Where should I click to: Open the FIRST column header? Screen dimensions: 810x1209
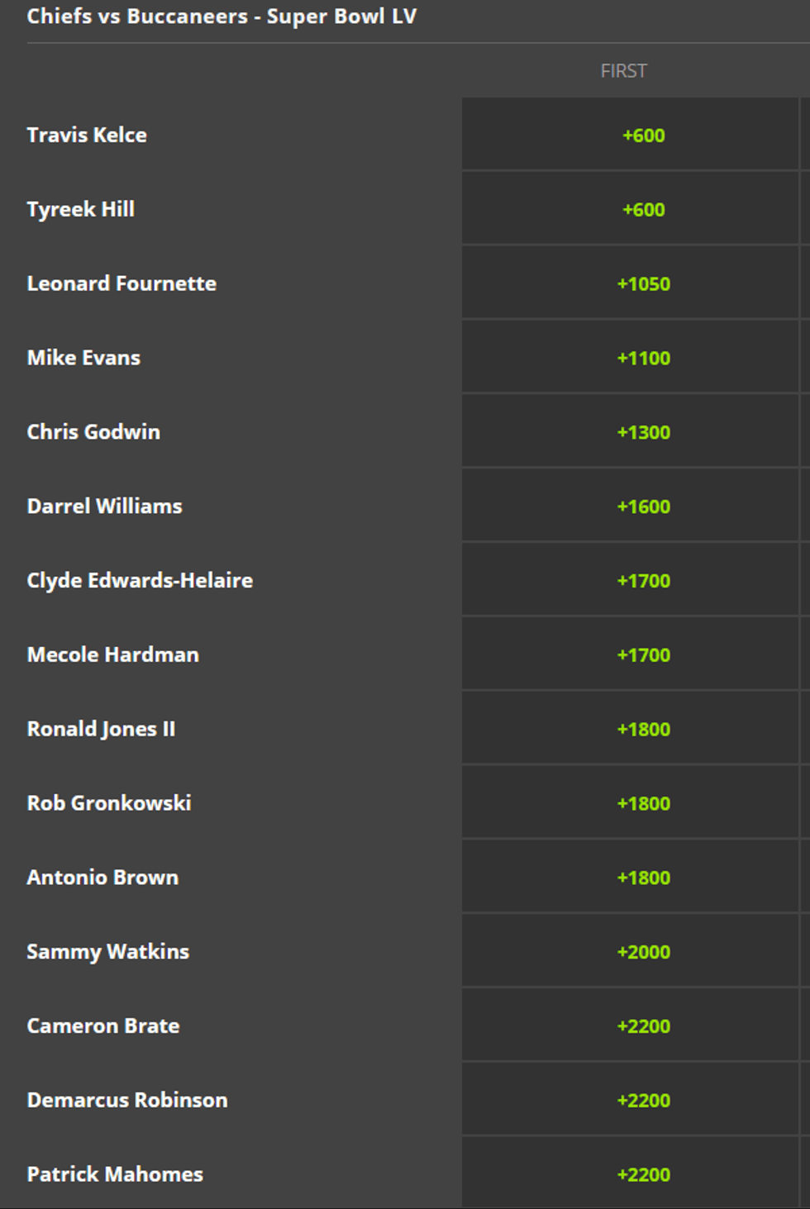(x=625, y=71)
